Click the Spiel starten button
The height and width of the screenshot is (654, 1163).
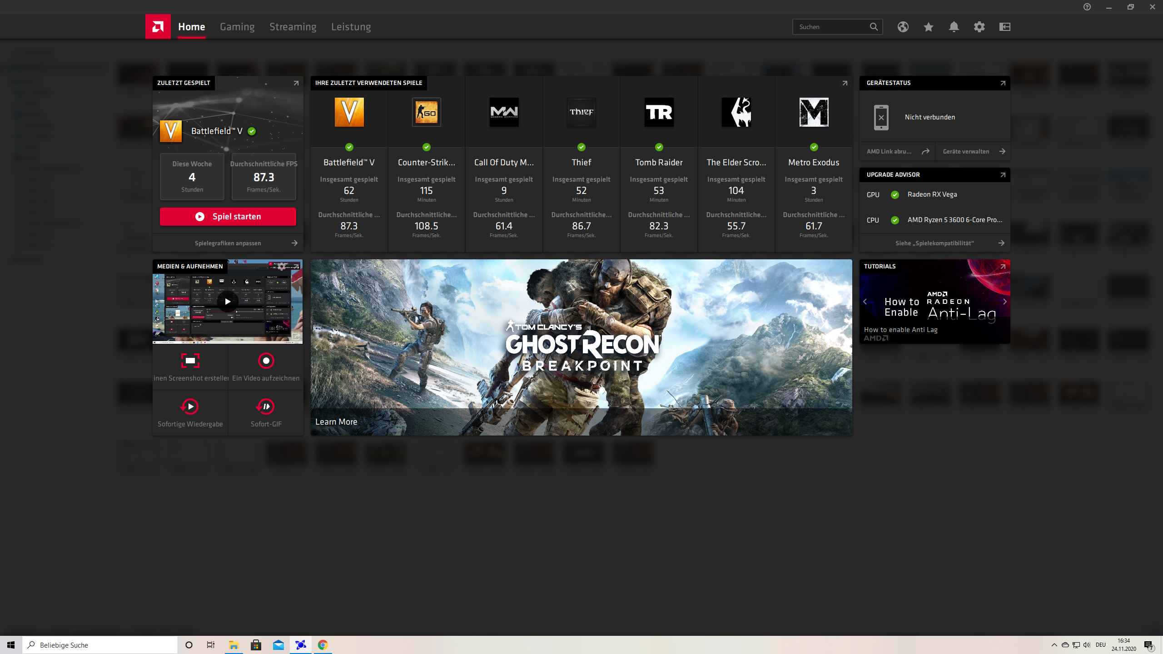[228, 217]
